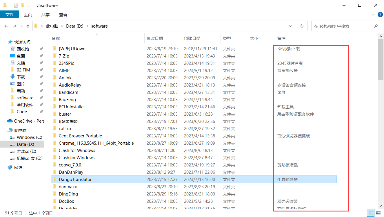The height and width of the screenshot is (217, 384).
Task: Expand chevron after 此电脑 in breadcrumb
Action: point(62,26)
